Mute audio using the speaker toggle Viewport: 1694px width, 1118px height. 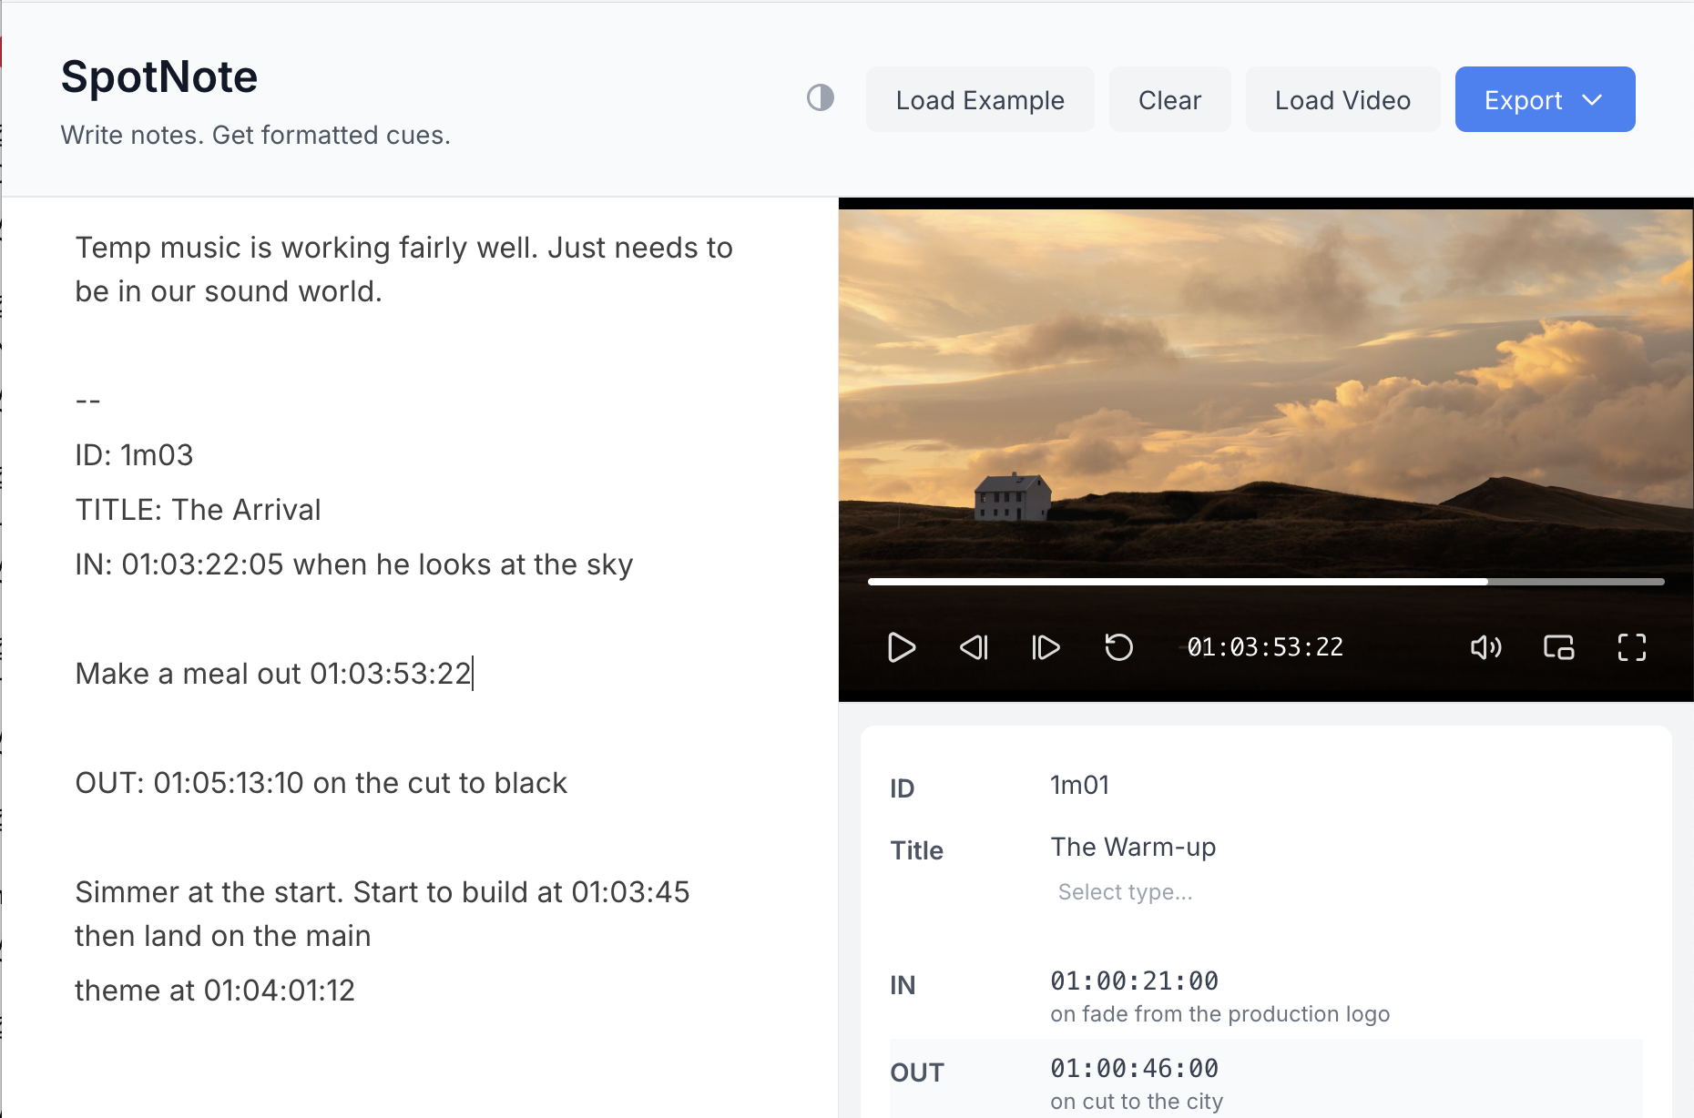click(1486, 647)
